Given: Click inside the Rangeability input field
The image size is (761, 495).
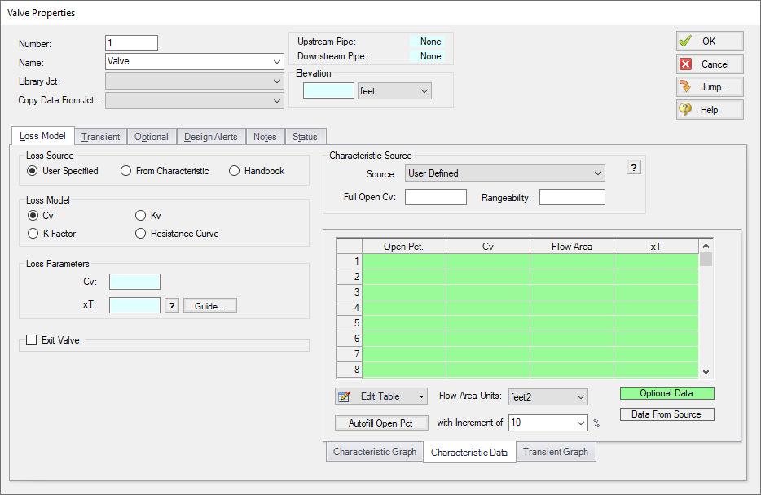Looking at the screenshot, I should (x=572, y=196).
